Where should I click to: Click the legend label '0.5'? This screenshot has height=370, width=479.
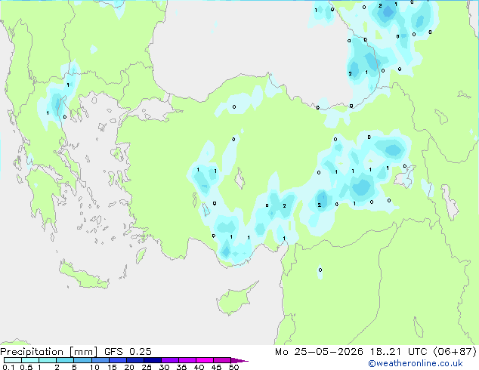click(26, 367)
